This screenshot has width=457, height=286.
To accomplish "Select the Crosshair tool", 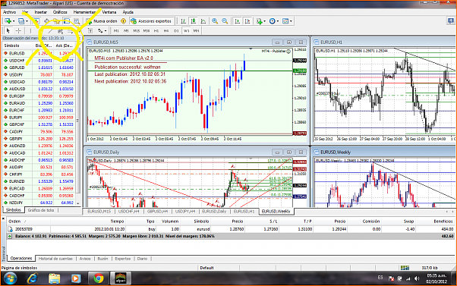I will [x=18, y=30].
